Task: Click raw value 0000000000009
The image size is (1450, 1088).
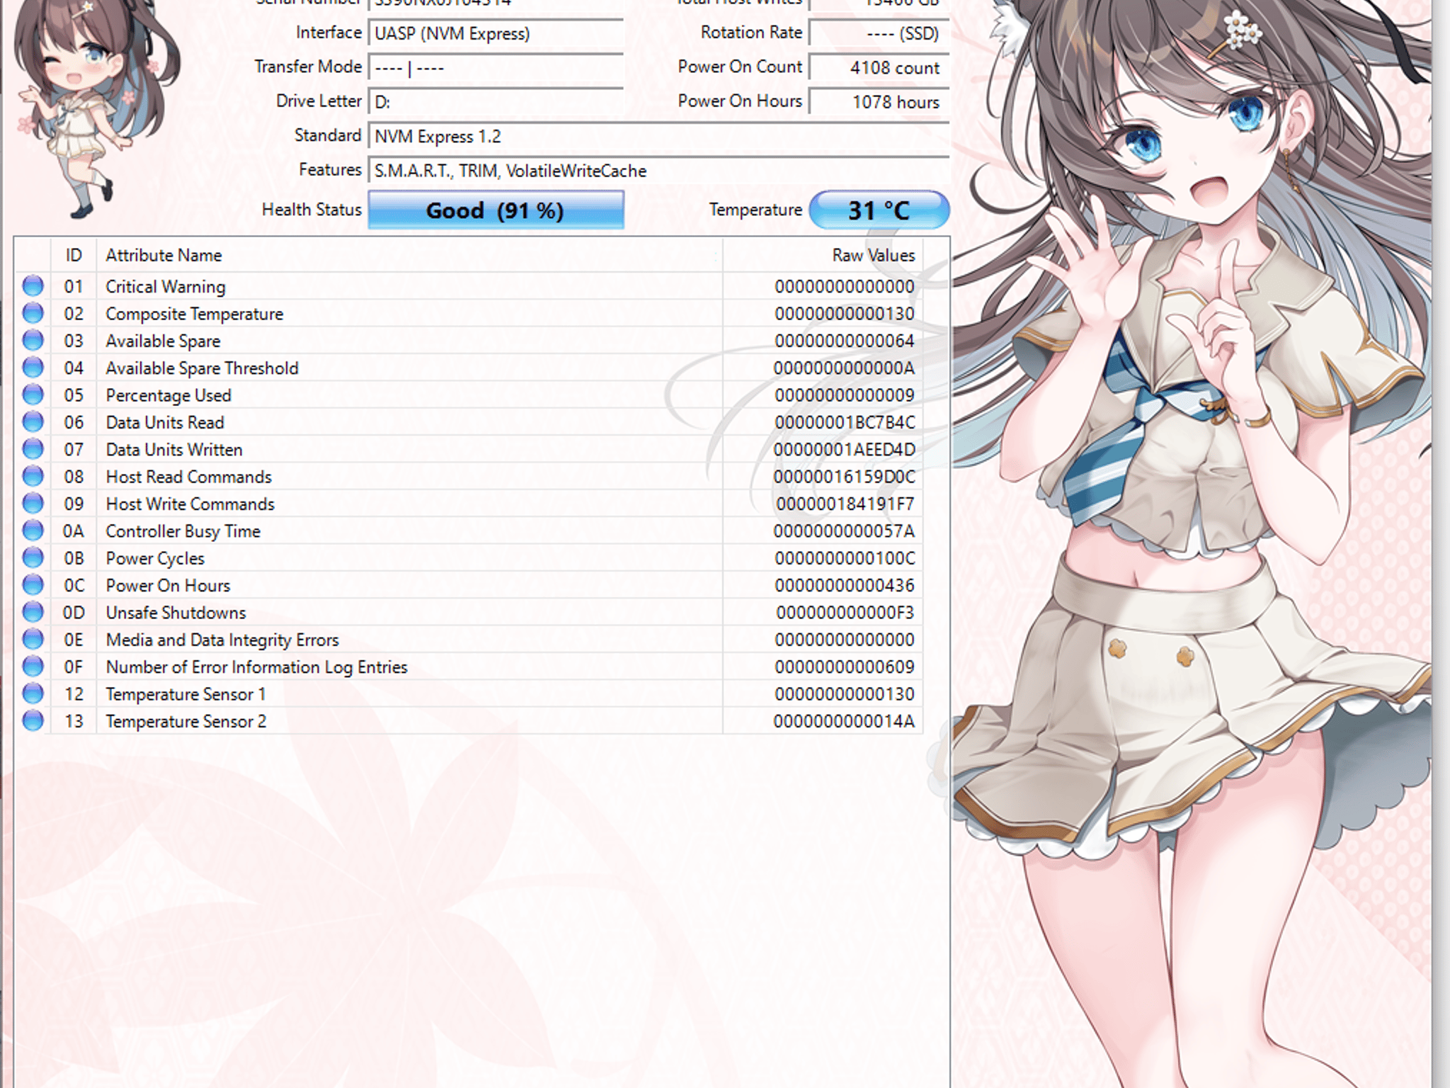Action: 844,395
